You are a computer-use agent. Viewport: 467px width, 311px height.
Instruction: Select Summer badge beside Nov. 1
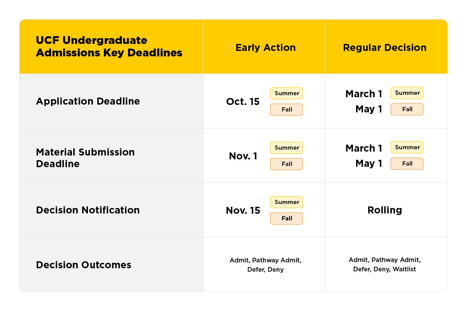286,148
